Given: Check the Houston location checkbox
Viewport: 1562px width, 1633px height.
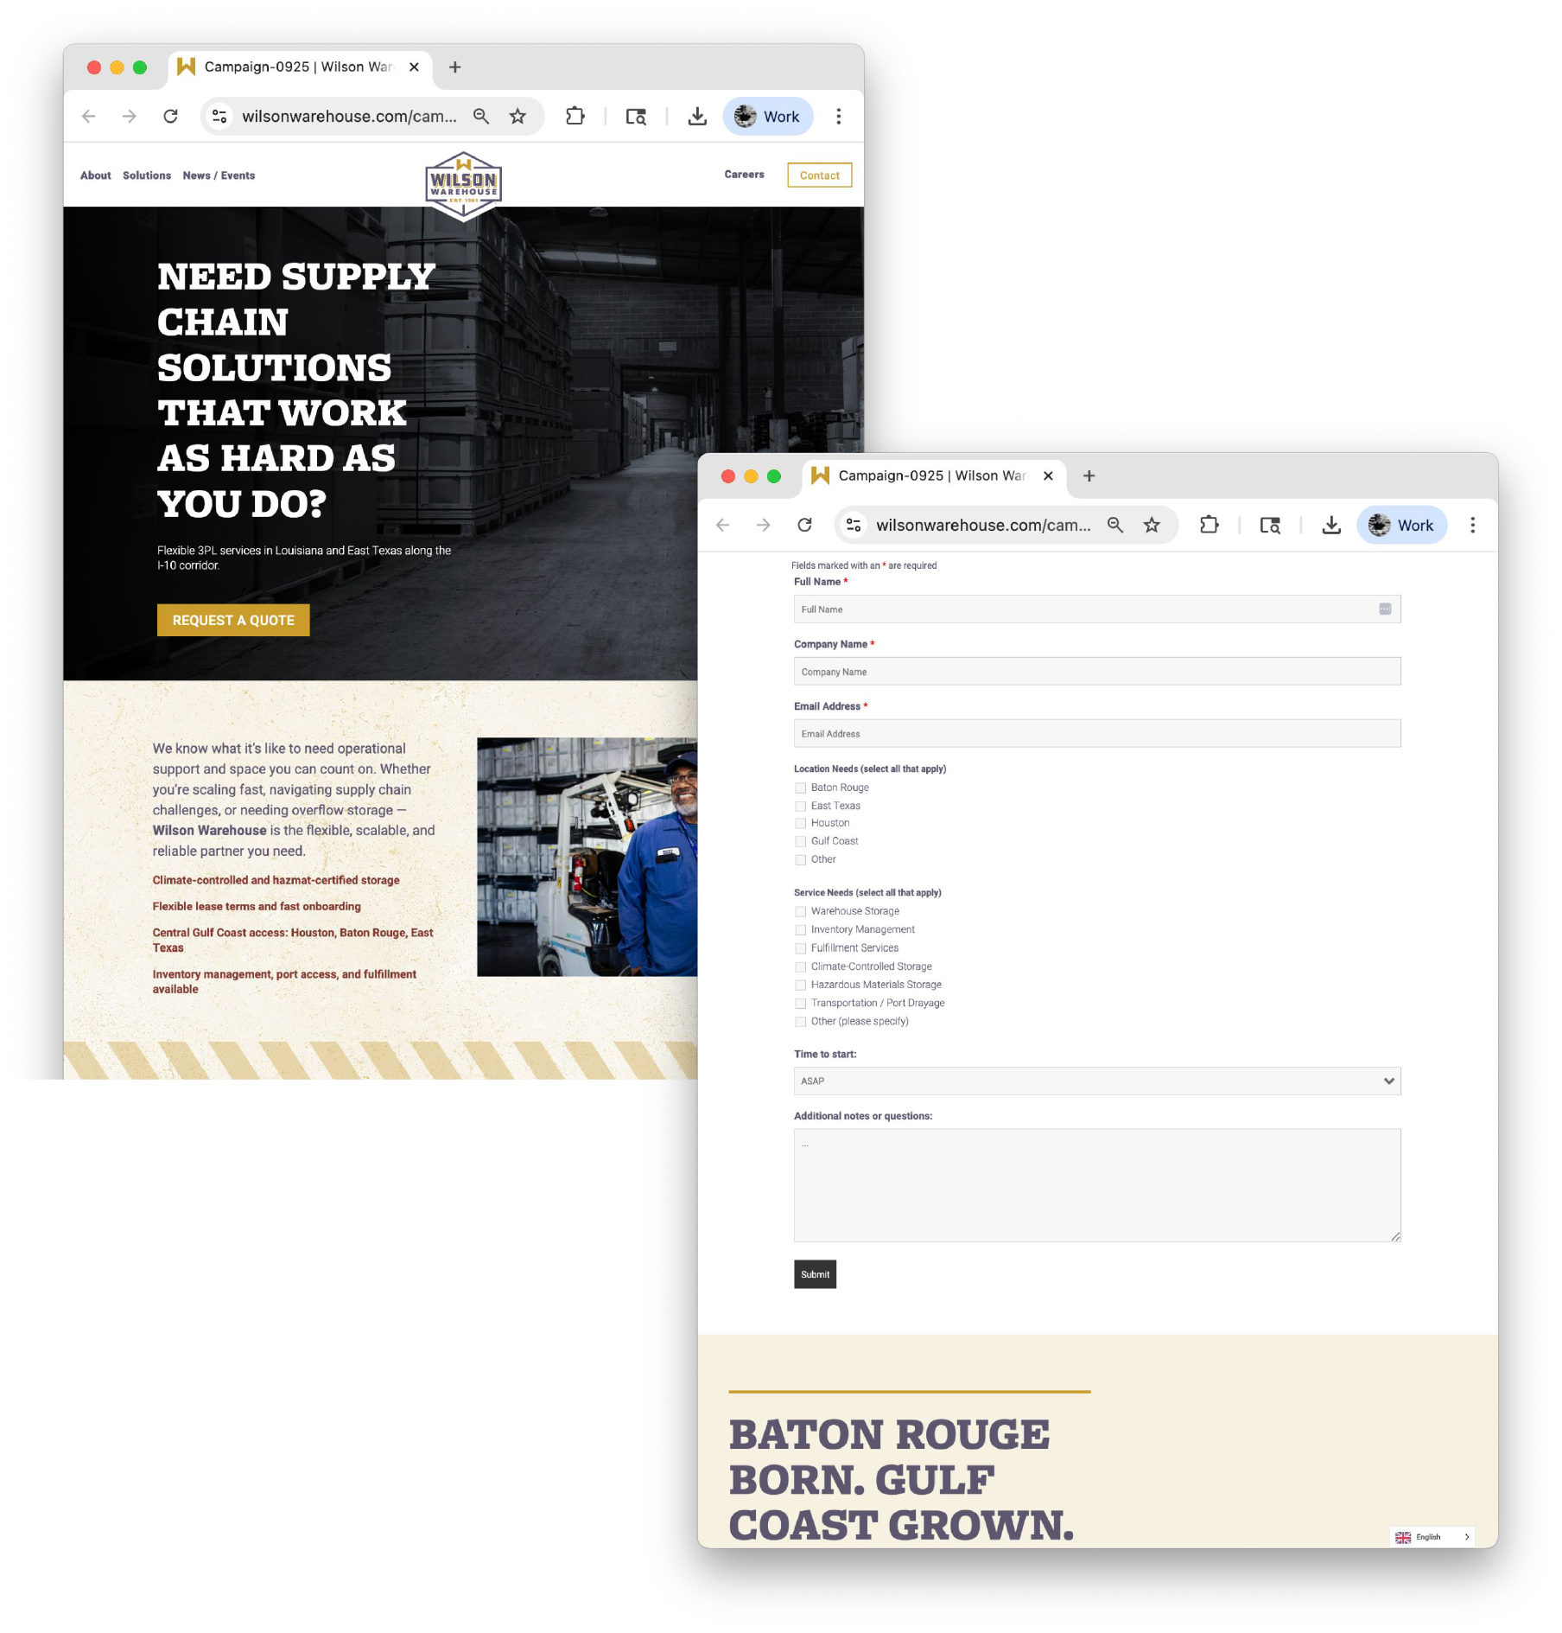Looking at the screenshot, I should tap(800, 824).
